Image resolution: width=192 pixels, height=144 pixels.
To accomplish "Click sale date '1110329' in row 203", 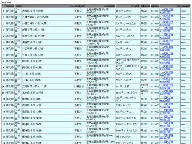I will pyautogui.click(x=155, y=86).
